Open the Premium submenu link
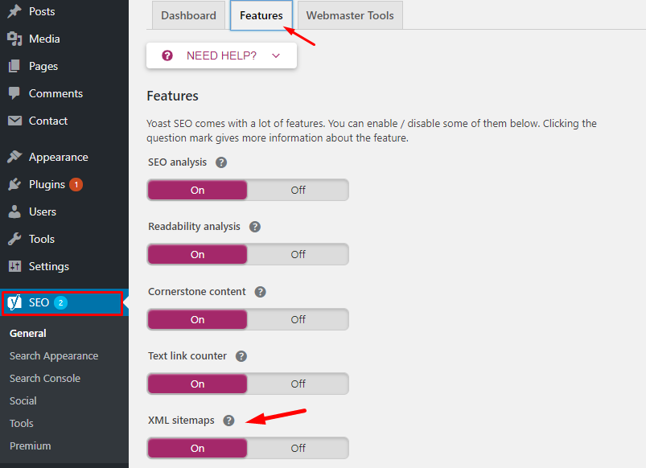The image size is (646, 468). (31, 445)
